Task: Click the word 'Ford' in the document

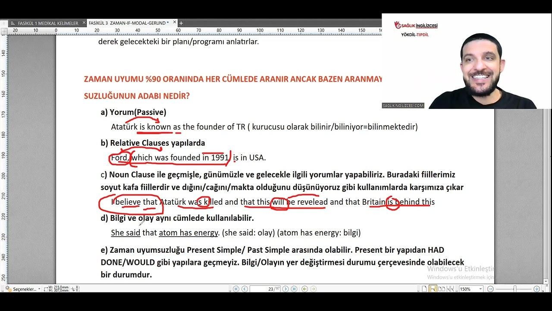Action: click(119, 158)
